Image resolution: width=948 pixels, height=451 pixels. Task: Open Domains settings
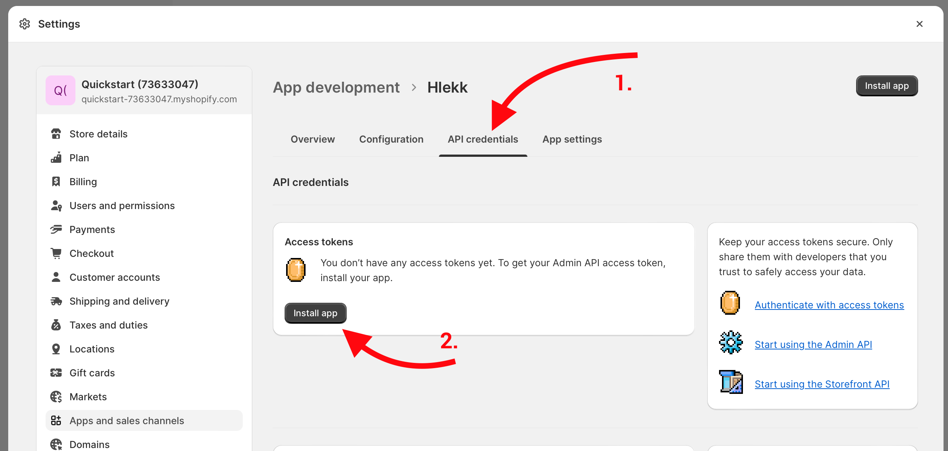coord(144,444)
